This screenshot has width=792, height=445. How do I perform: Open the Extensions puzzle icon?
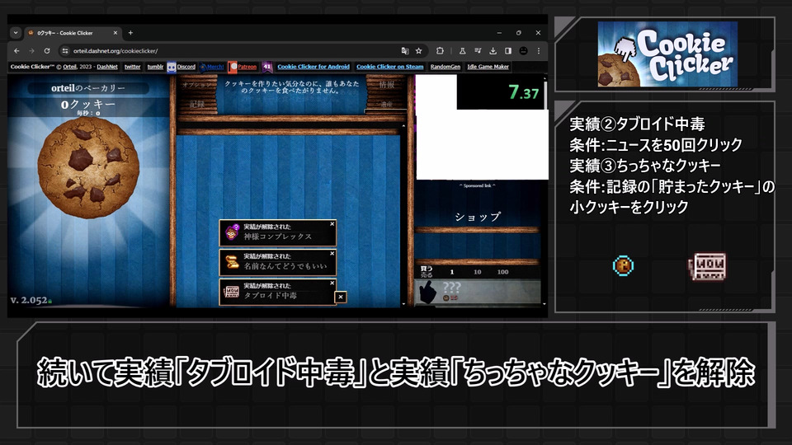click(440, 51)
